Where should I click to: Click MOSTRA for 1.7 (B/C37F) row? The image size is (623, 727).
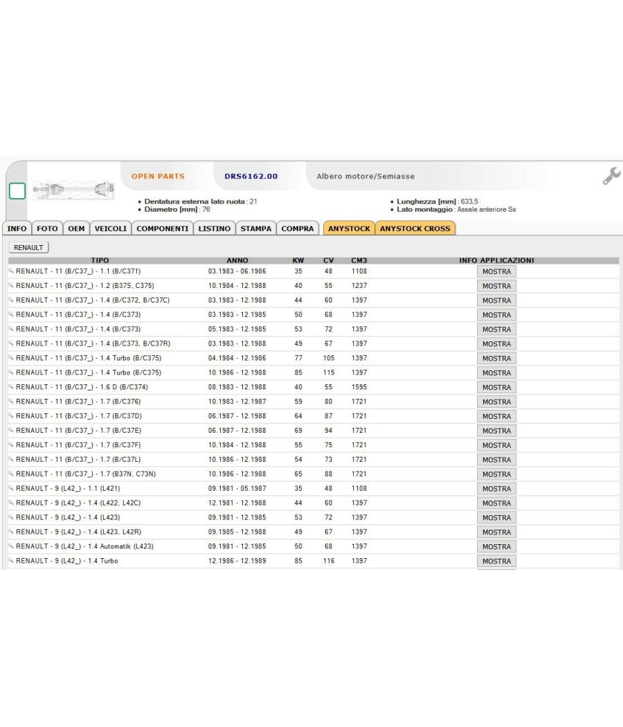[496, 445]
